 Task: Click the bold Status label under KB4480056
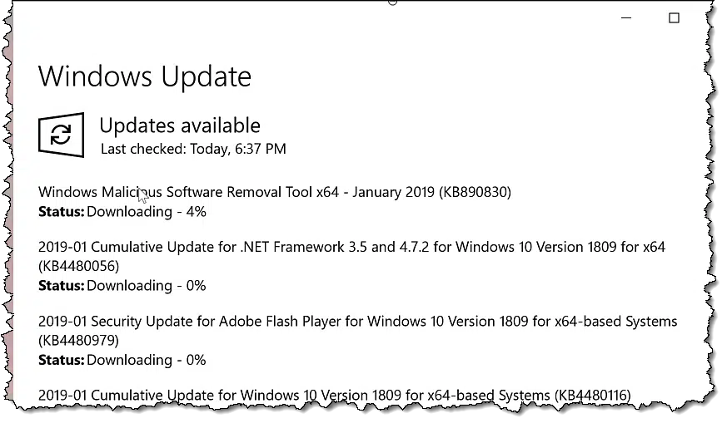pos(61,286)
